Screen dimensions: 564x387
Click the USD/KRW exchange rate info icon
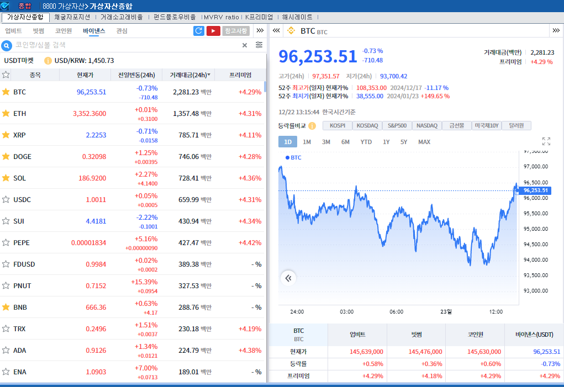(48, 61)
